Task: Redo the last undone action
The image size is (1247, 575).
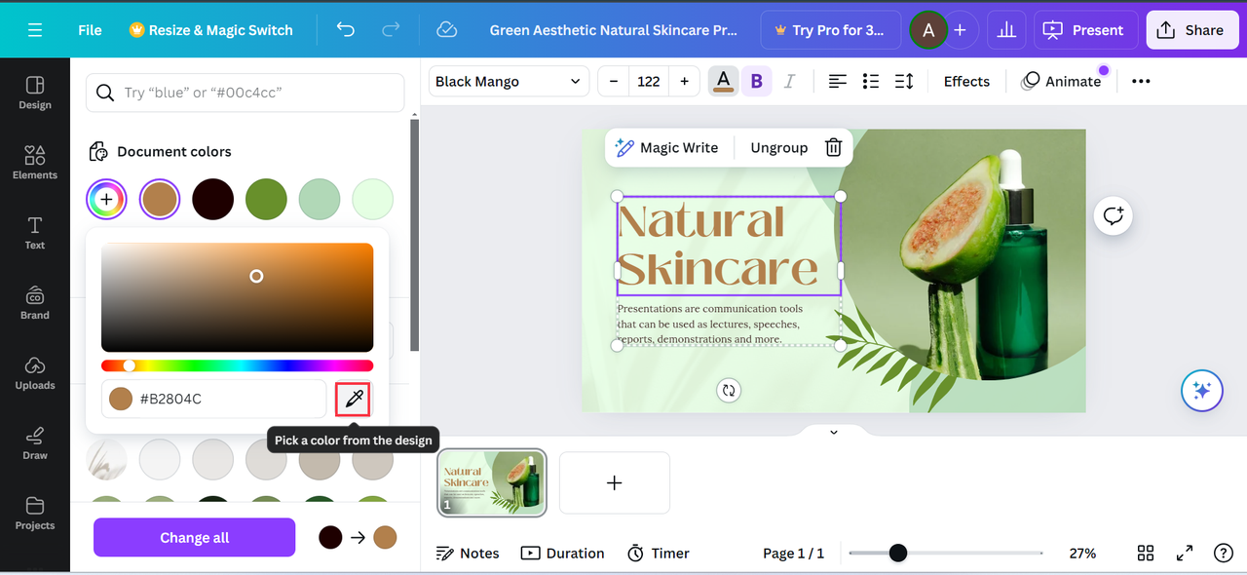Action: coord(391,30)
